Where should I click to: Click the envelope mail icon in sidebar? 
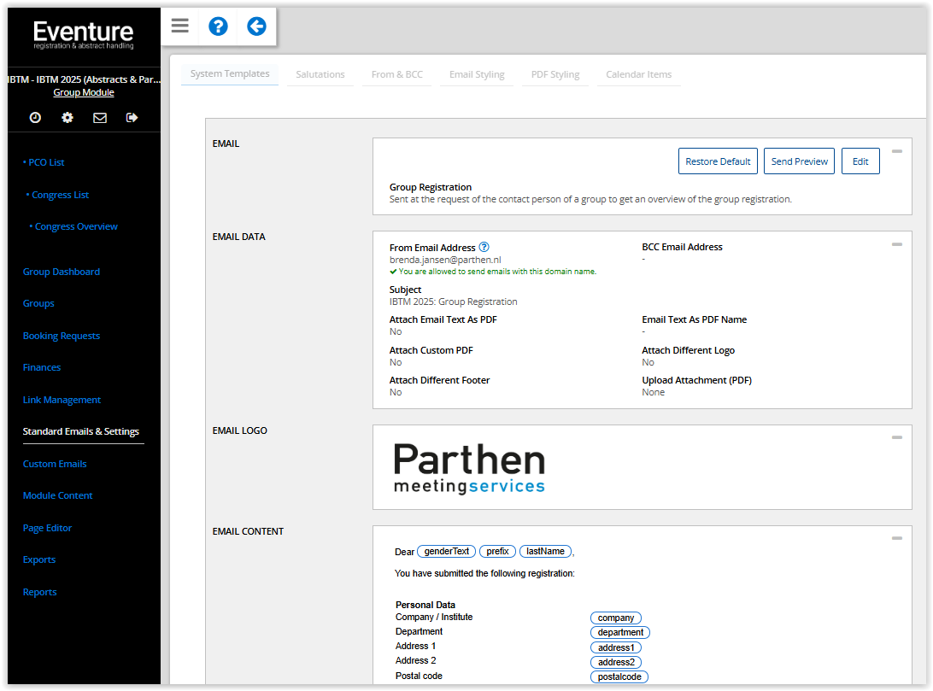pos(100,118)
